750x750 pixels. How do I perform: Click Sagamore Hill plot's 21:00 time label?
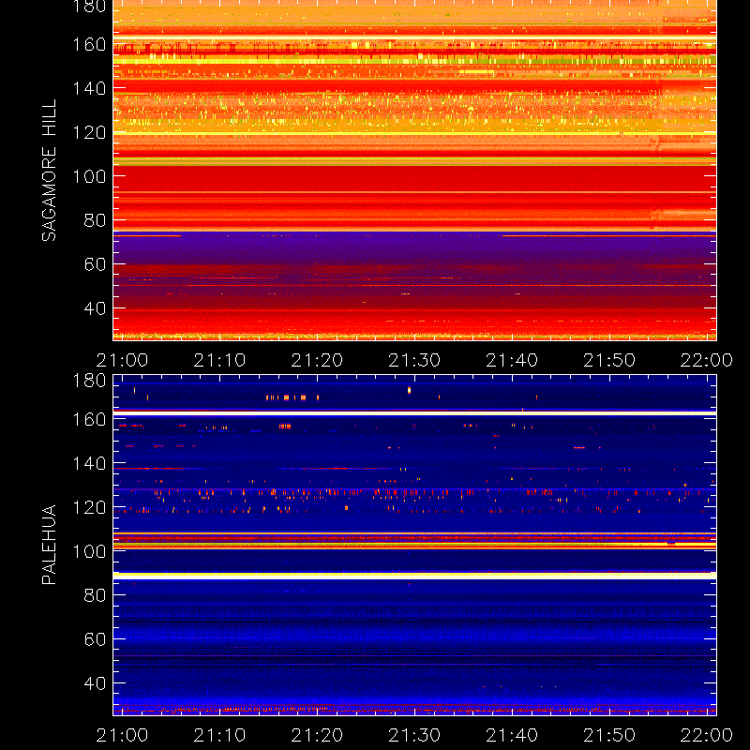pos(123,360)
